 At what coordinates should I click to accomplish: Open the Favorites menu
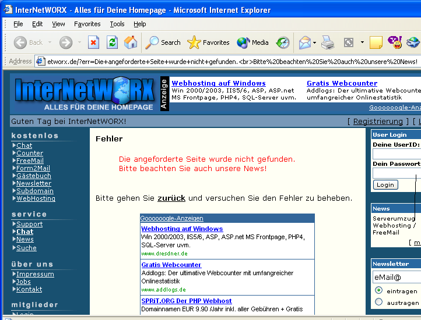point(87,24)
